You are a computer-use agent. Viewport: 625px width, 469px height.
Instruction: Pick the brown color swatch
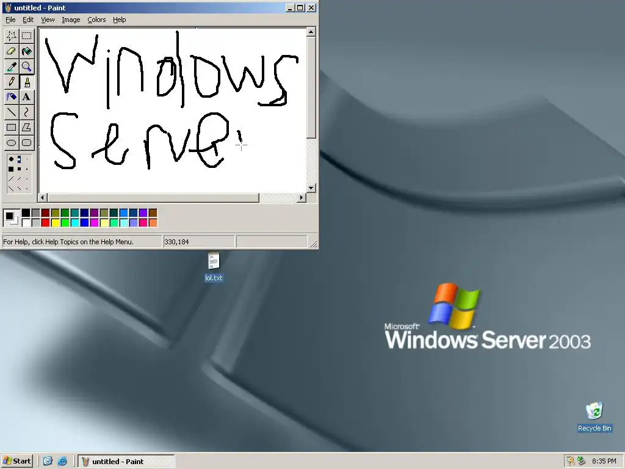153,213
